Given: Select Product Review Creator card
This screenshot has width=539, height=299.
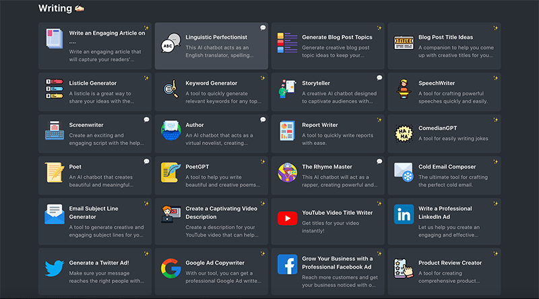Looking at the screenshot, I should [444, 271].
